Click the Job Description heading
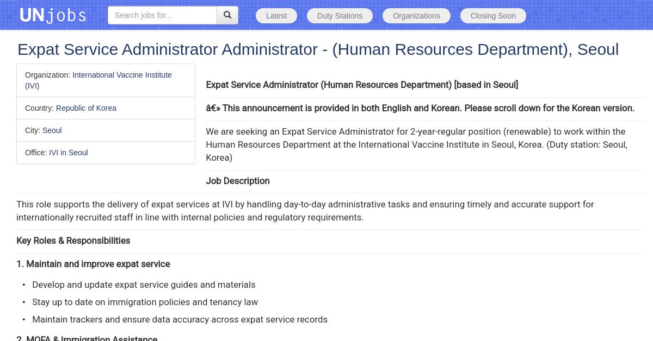Screen dimensions: 653x341 coord(238,181)
